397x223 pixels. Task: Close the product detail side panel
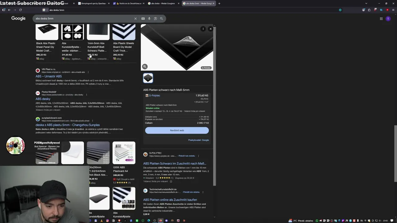pyautogui.click(x=211, y=29)
